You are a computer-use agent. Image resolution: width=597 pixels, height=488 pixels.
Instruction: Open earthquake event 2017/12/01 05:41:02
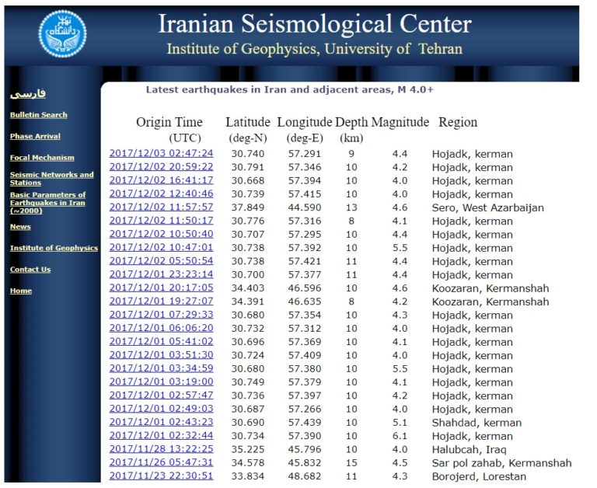tap(161, 341)
